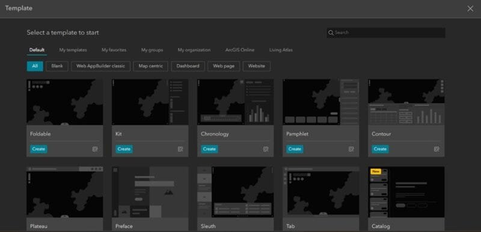This screenshot has width=481, height=232.
Task: Select the Kit template thumbnail
Action: click(150, 102)
